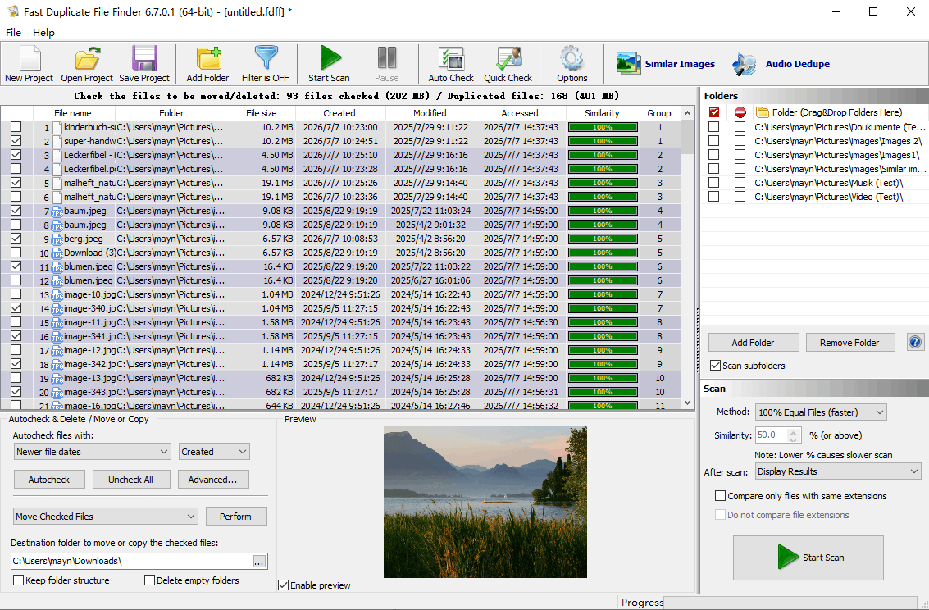The height and width of the screenshot is (610, 929).
Task: Click the Remove Folder button
Action: coord(849,343)
